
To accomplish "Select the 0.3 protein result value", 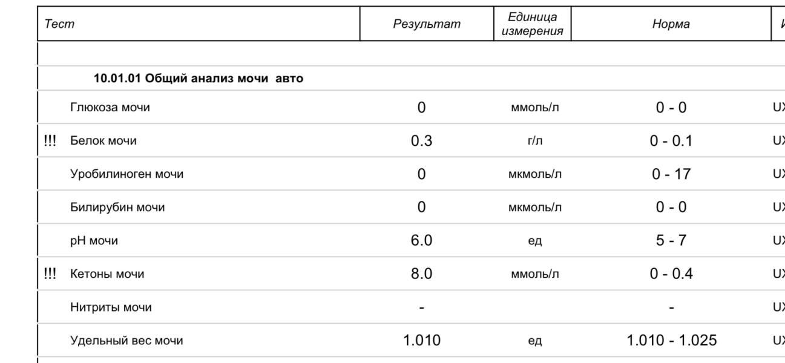I will [422, 141].
